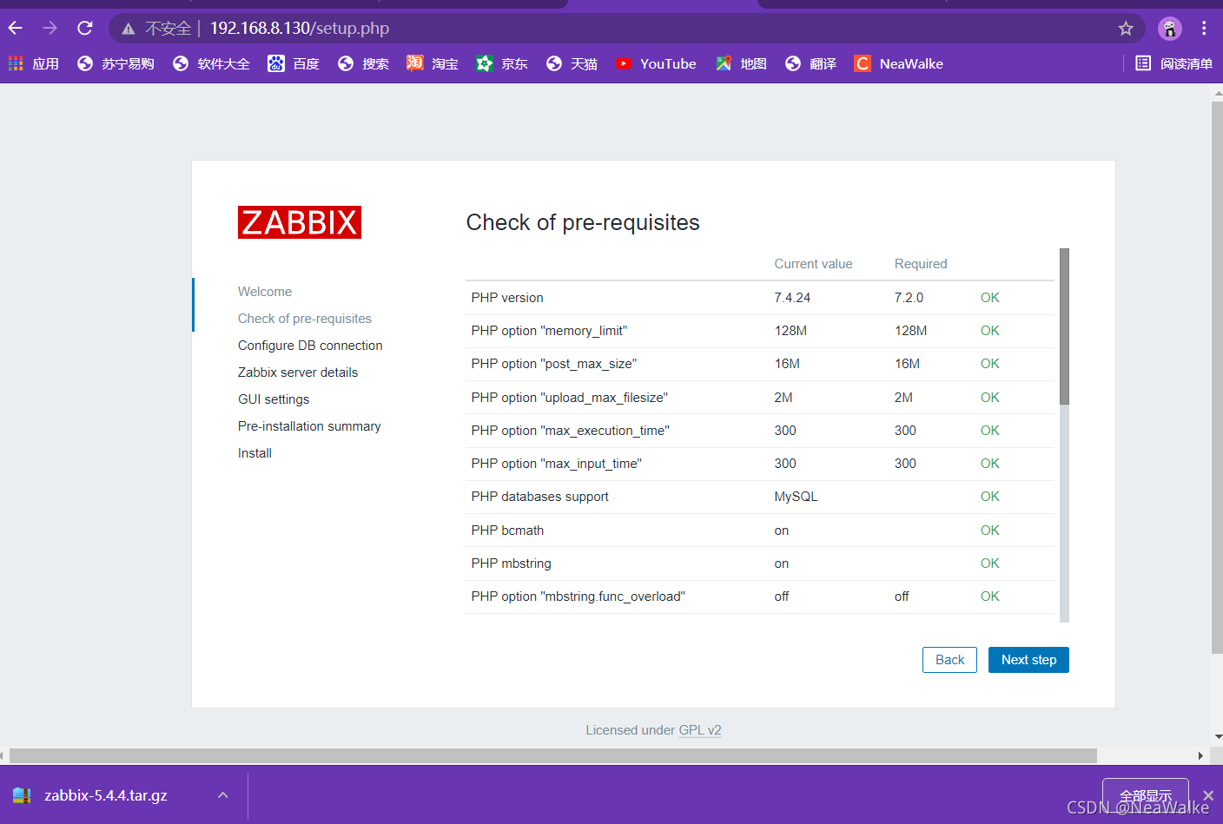The image size is (1223, 824).
Task: Go back to the previous browser page
Action: pos(16,28)
